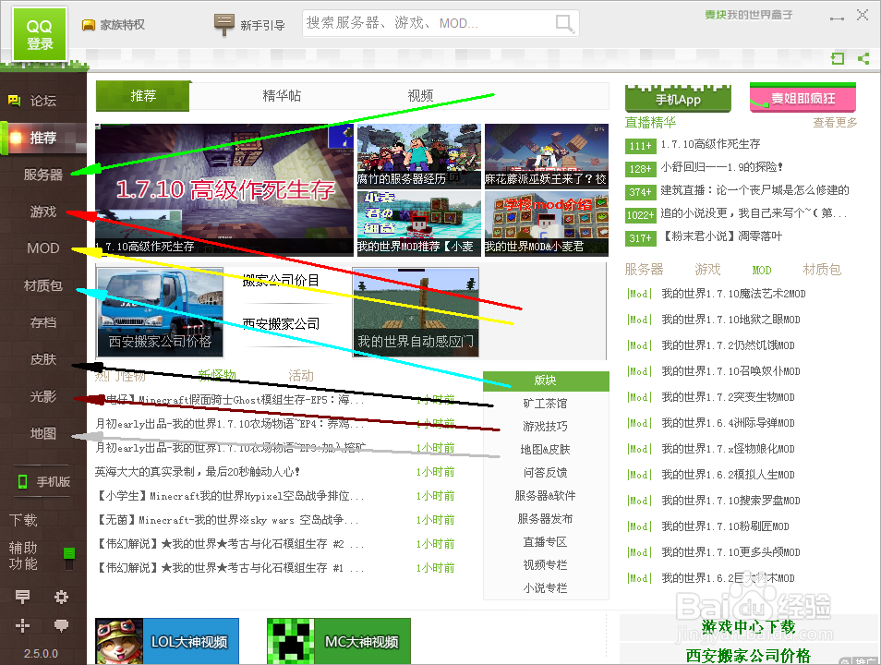Screen dimensions: 881x665
Task: Open settings gear icon in sidebar
Action: (x=61, y=597)
